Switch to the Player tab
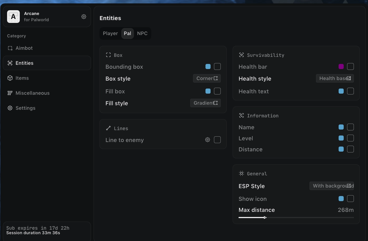This screenshot has height=241, width=368. click(x=110, y=33)
